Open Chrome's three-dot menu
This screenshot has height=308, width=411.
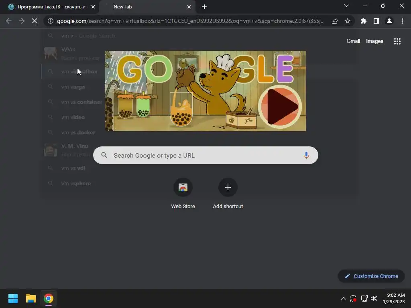pos(402,21)
